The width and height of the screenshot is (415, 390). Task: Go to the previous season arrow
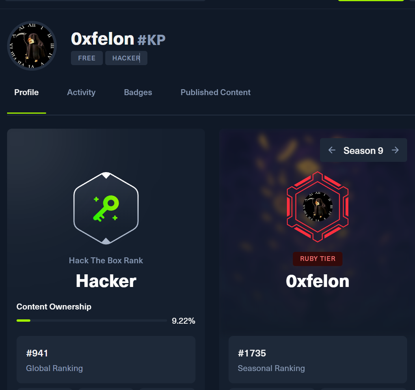tap(331, 150)
